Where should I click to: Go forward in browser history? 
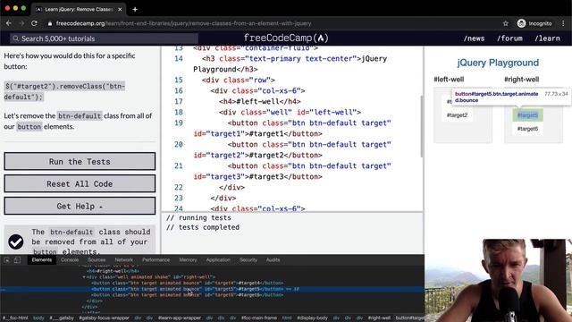pos(21,23)
